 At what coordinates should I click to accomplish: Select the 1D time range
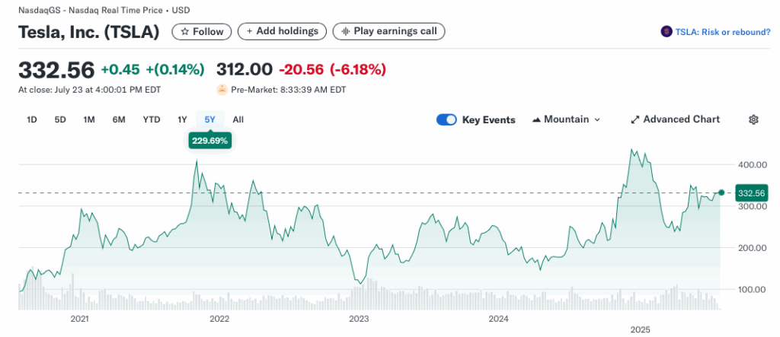(x=32, y=119)
